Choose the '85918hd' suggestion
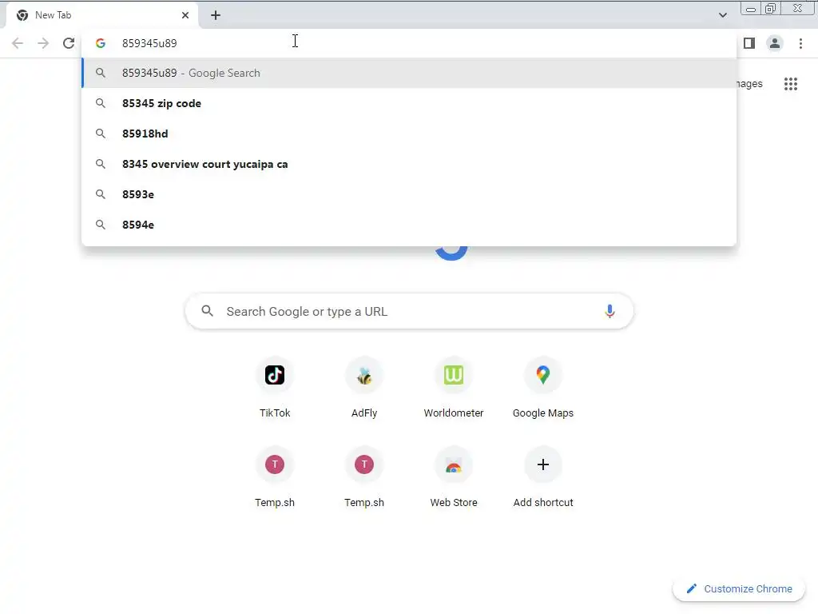 pos(409,134)
